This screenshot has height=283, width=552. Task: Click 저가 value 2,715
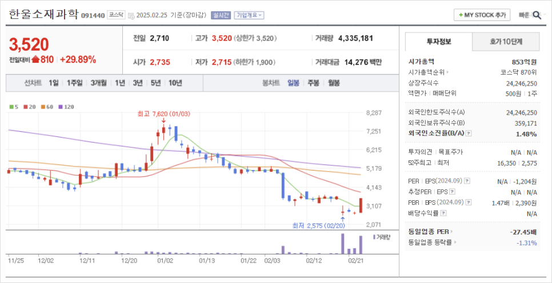coord(222,63)
